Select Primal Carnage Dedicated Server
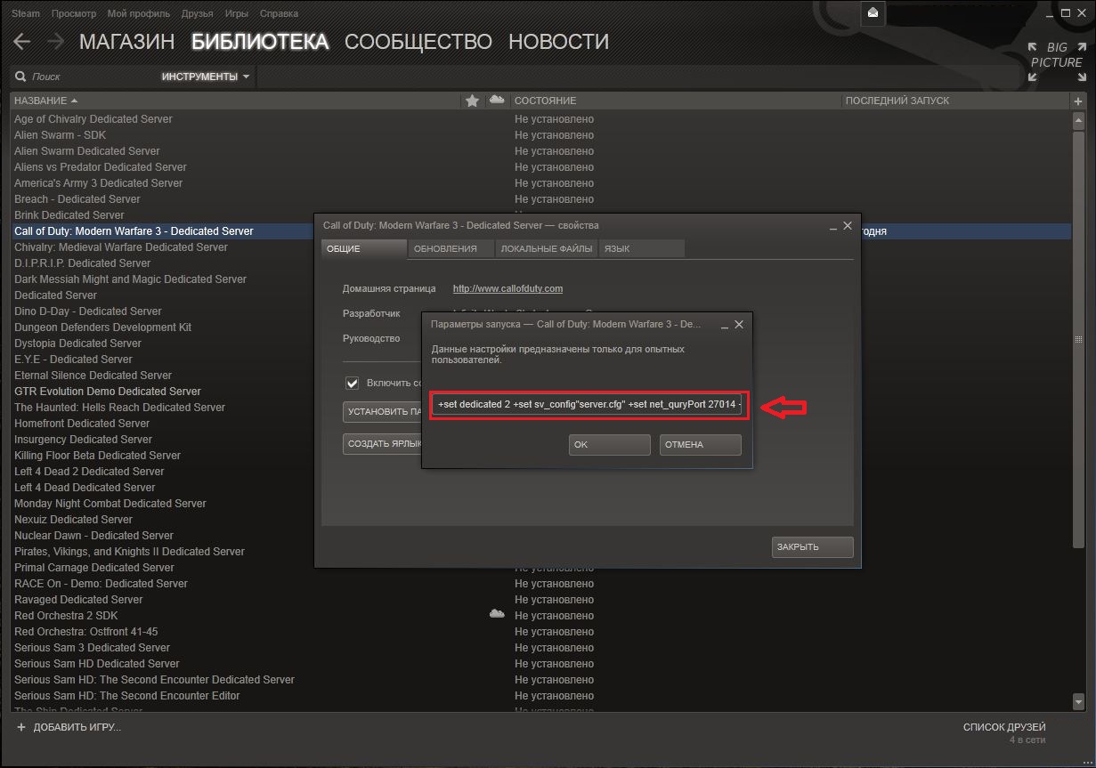 [x=94, y=568]
